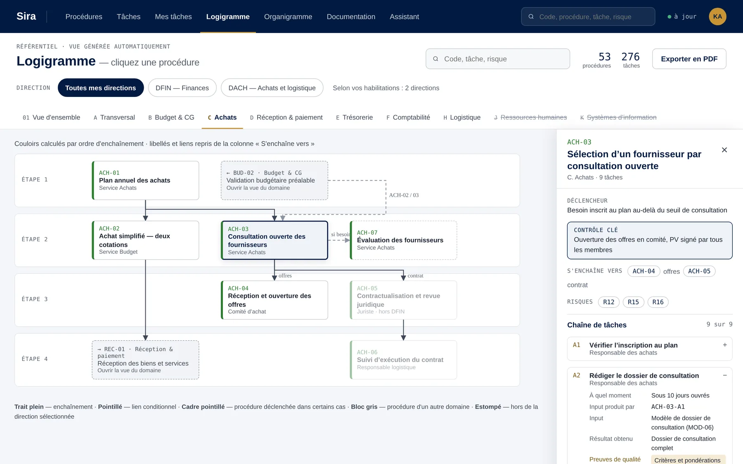Open the REC-01 Réception des biens et services block
The height and width of the screenshot is (464, 743).
(x=145, y=360)
